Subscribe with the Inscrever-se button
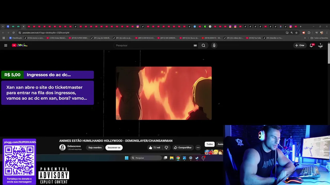This screenshot has height=185, width=330. pos(114,147)
